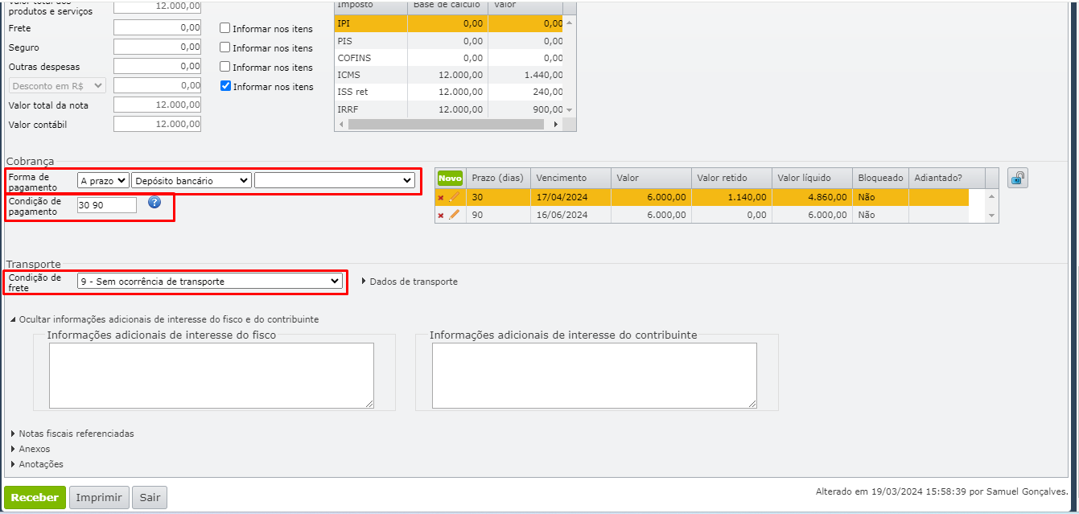1079x514 pixels.
Task: Click the Seguro value field
Action: 157,47
